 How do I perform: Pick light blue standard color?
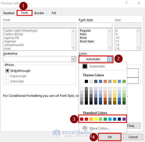click(x=110, y=119)
